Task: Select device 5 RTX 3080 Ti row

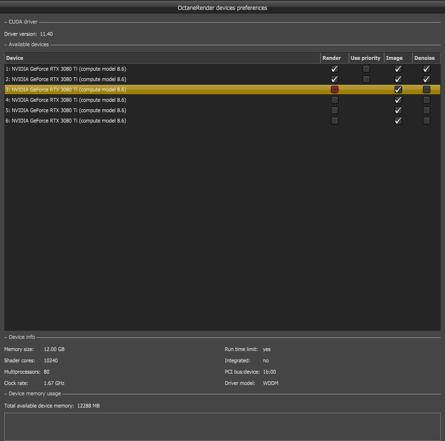Action: [66, 110]
